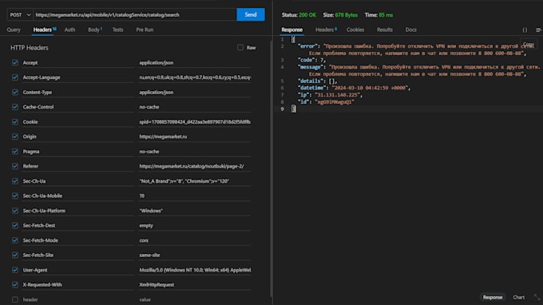
Task: Uncheck the Sec-Ch-Ua header
Action: click(15, 181)
